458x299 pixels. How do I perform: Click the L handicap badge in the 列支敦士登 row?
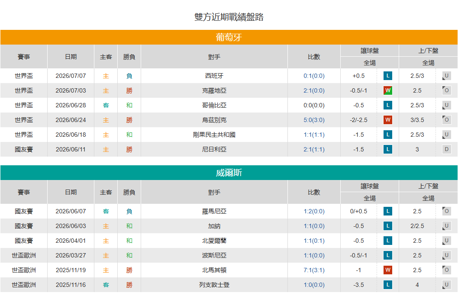387,285
